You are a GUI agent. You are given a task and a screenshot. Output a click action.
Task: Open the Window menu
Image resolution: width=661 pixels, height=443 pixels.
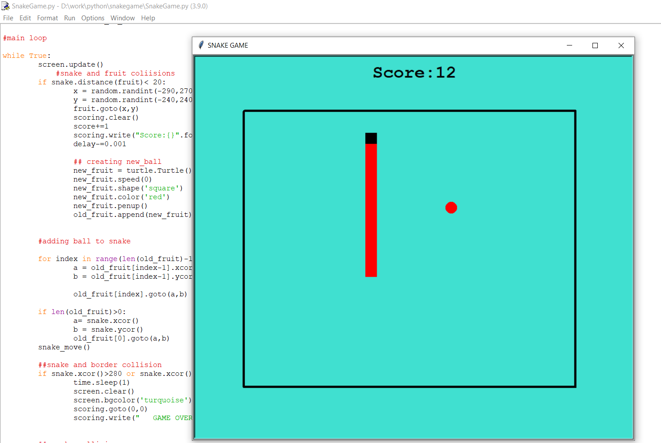coord(122,18)
